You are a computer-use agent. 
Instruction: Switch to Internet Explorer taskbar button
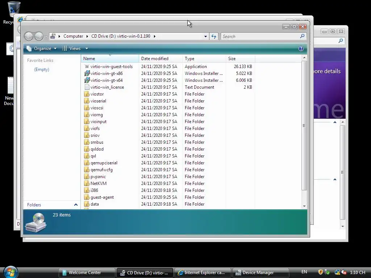point(203,273)
